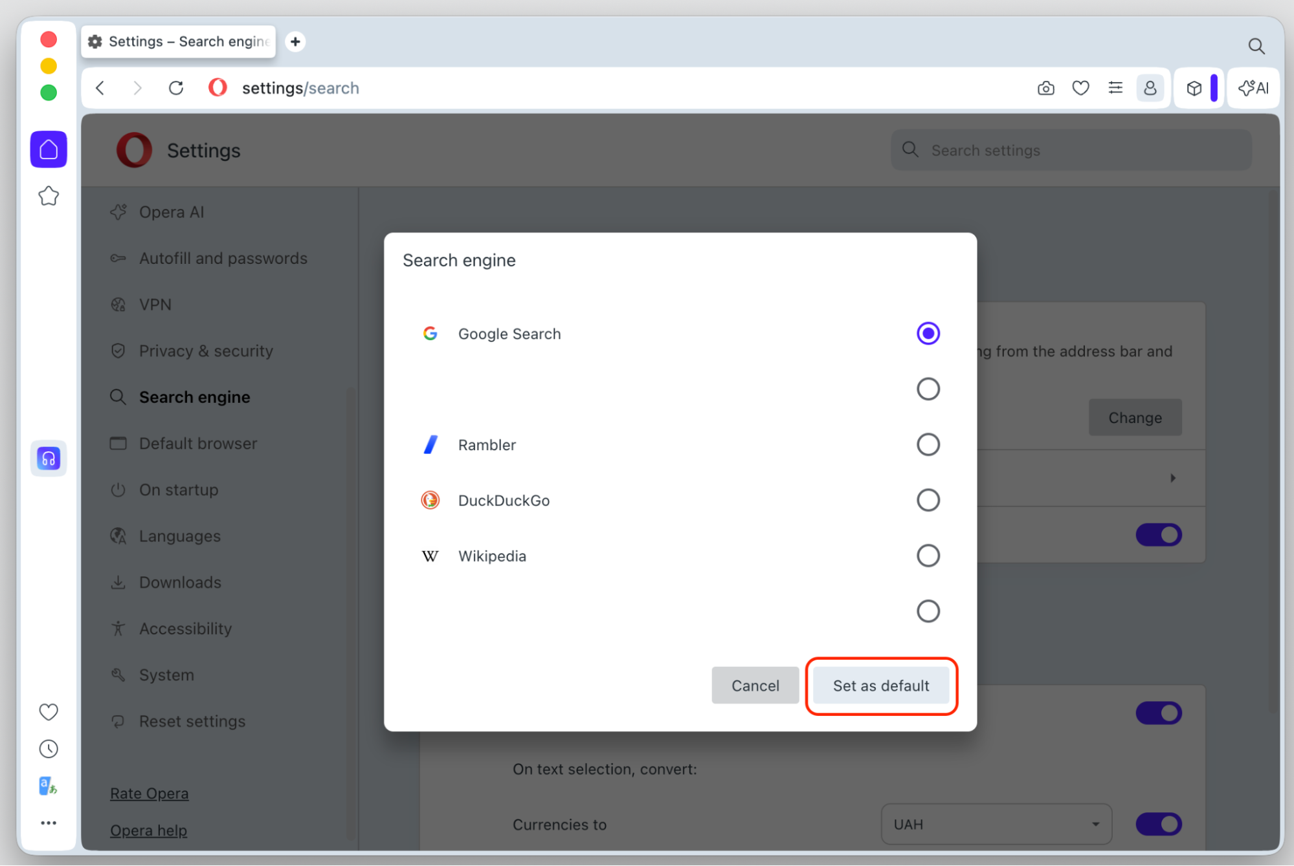This screenshot has height=866, width=1294.
Task: Click the large Opera logo beside Settings
Action: [134, 150]
